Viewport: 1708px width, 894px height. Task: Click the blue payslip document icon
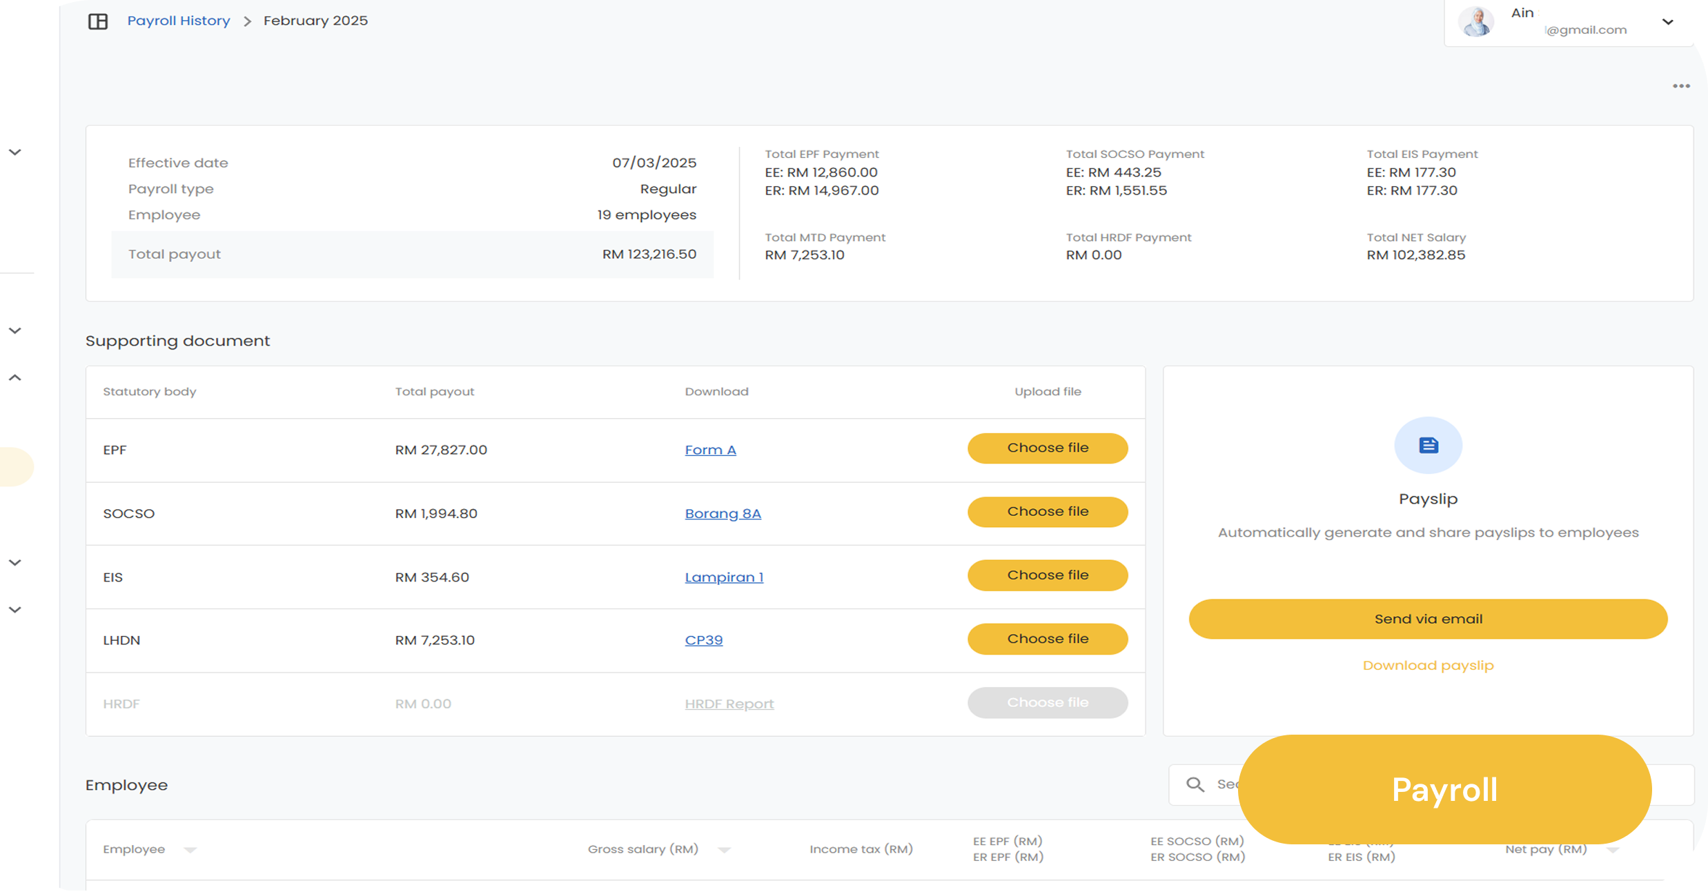(1428, 446)
